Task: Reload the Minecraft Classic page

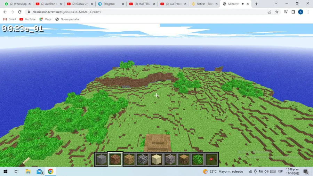Action: pos(19,12)
